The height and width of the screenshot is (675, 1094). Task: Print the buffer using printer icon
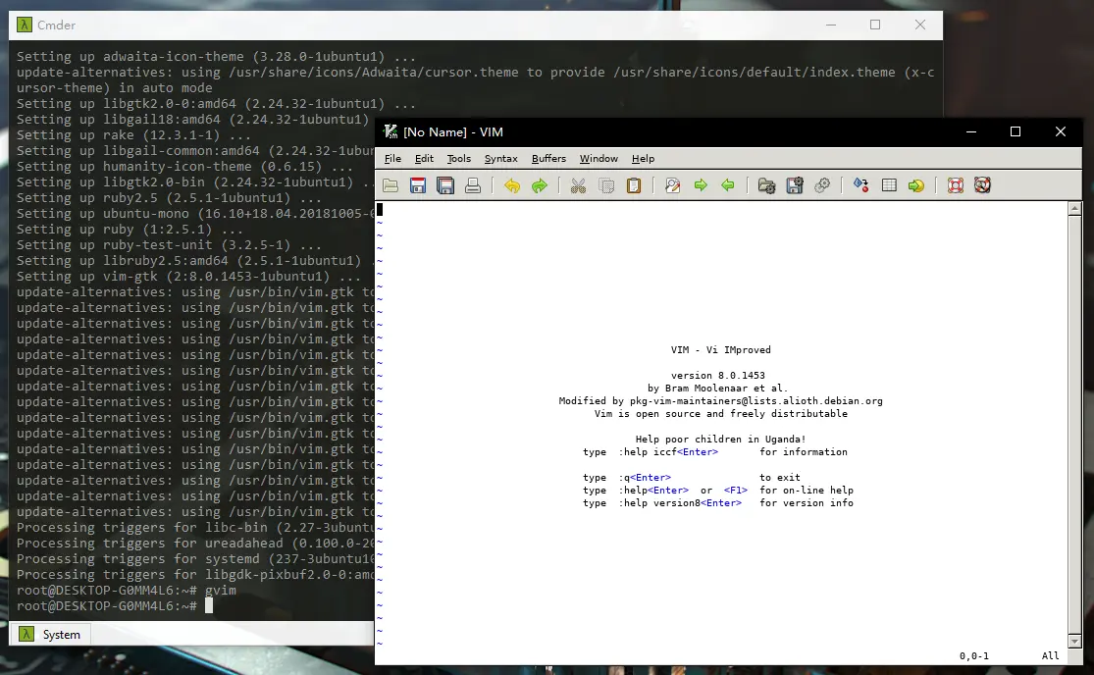coord(473,185)
